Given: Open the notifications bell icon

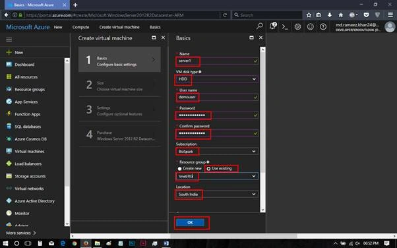Looking at the screenshot, I should [x=273, y=26].
